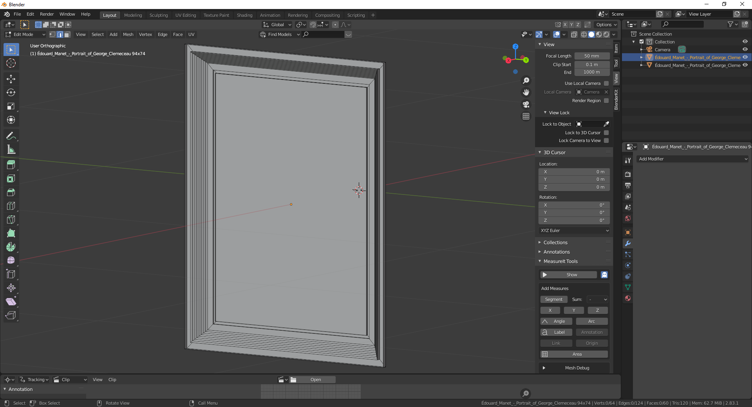Select the Measure tool
Viewport: 752px width, 407px height.
(x=11, y=149)
